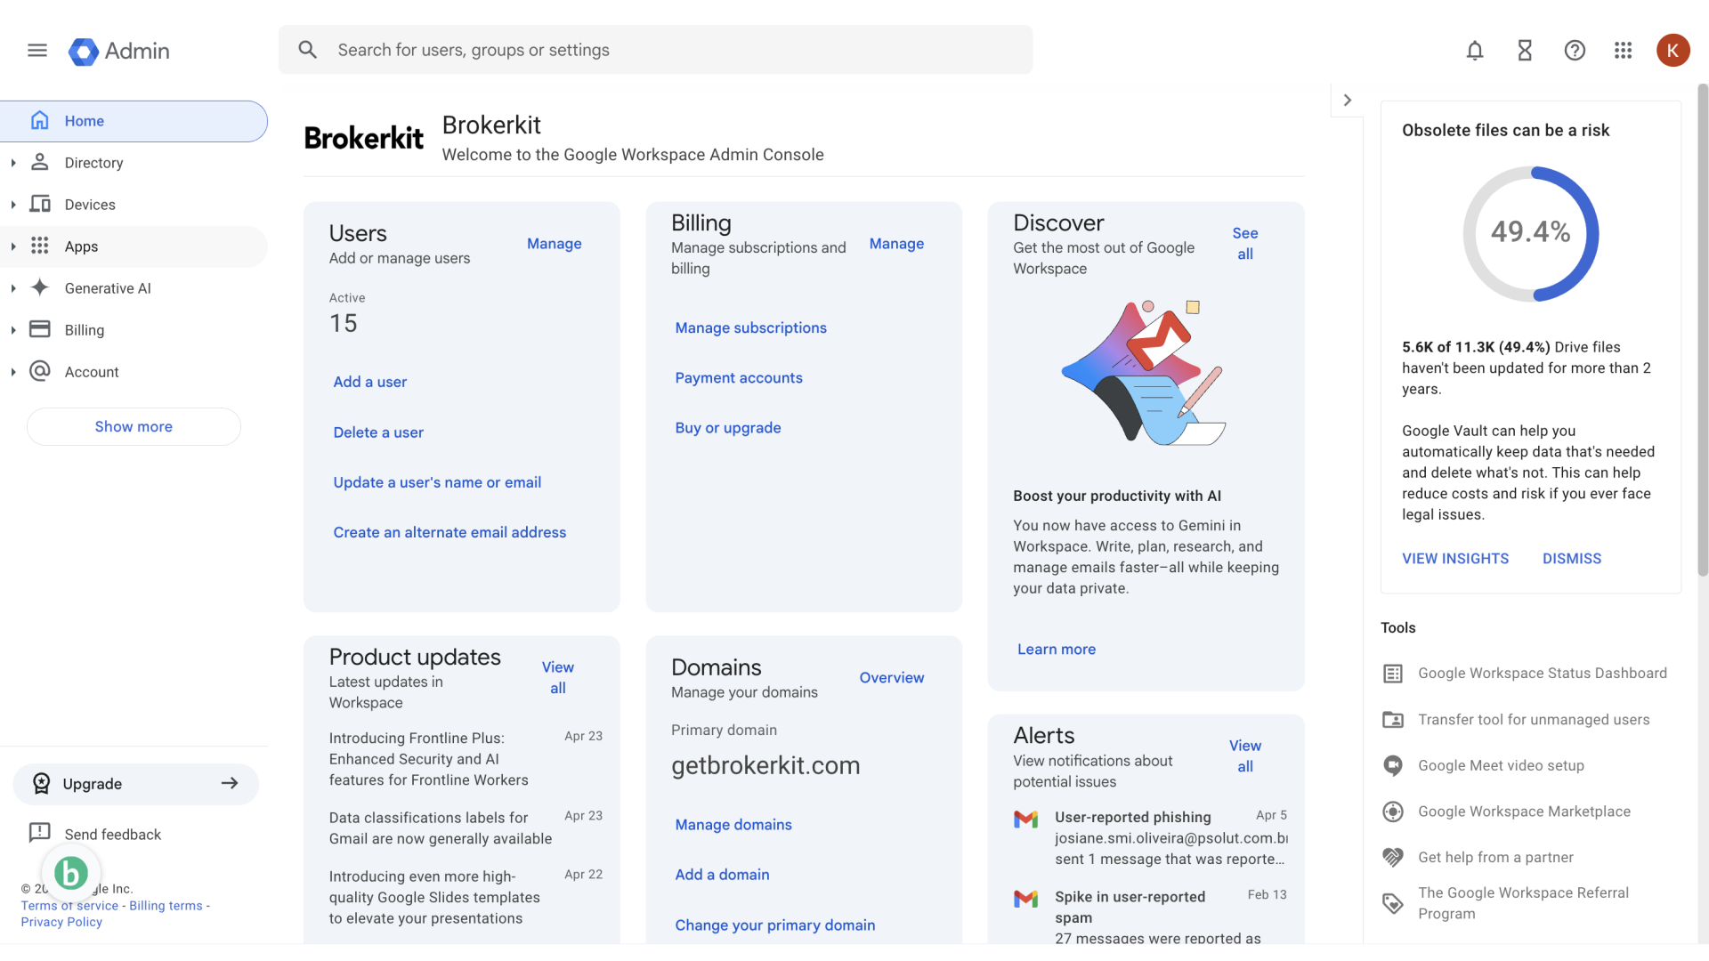The width and height of the screenshot is (1709, 961).
Task: Expand the Billing section arrow
Action: click(13, 330)
